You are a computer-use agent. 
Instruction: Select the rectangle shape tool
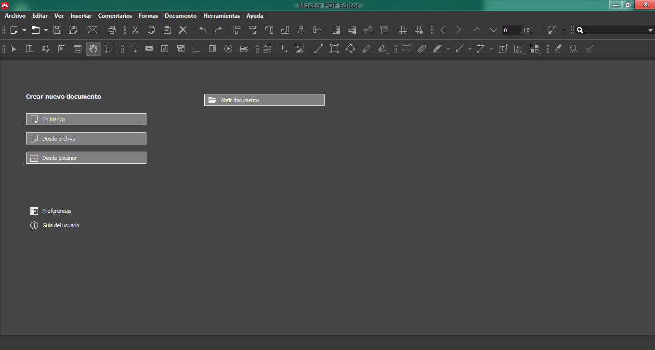click(335, 49)
